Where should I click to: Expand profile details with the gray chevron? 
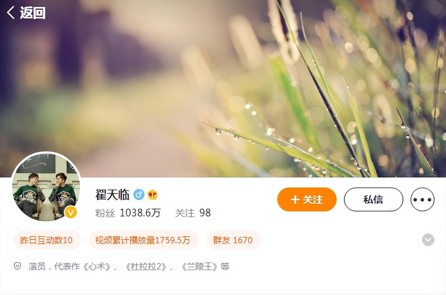428,240
